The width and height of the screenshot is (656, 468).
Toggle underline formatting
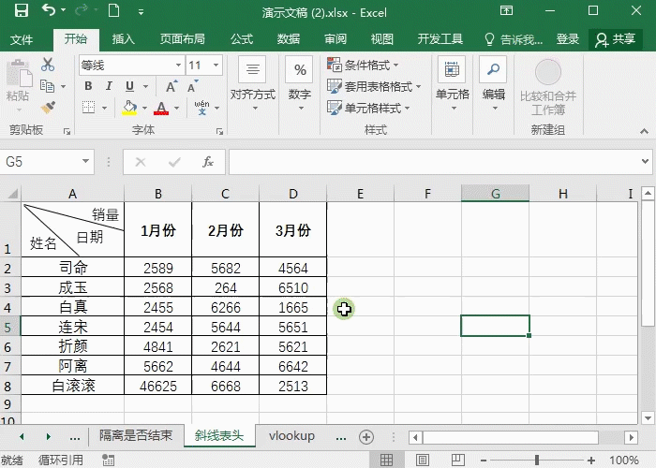129,86
